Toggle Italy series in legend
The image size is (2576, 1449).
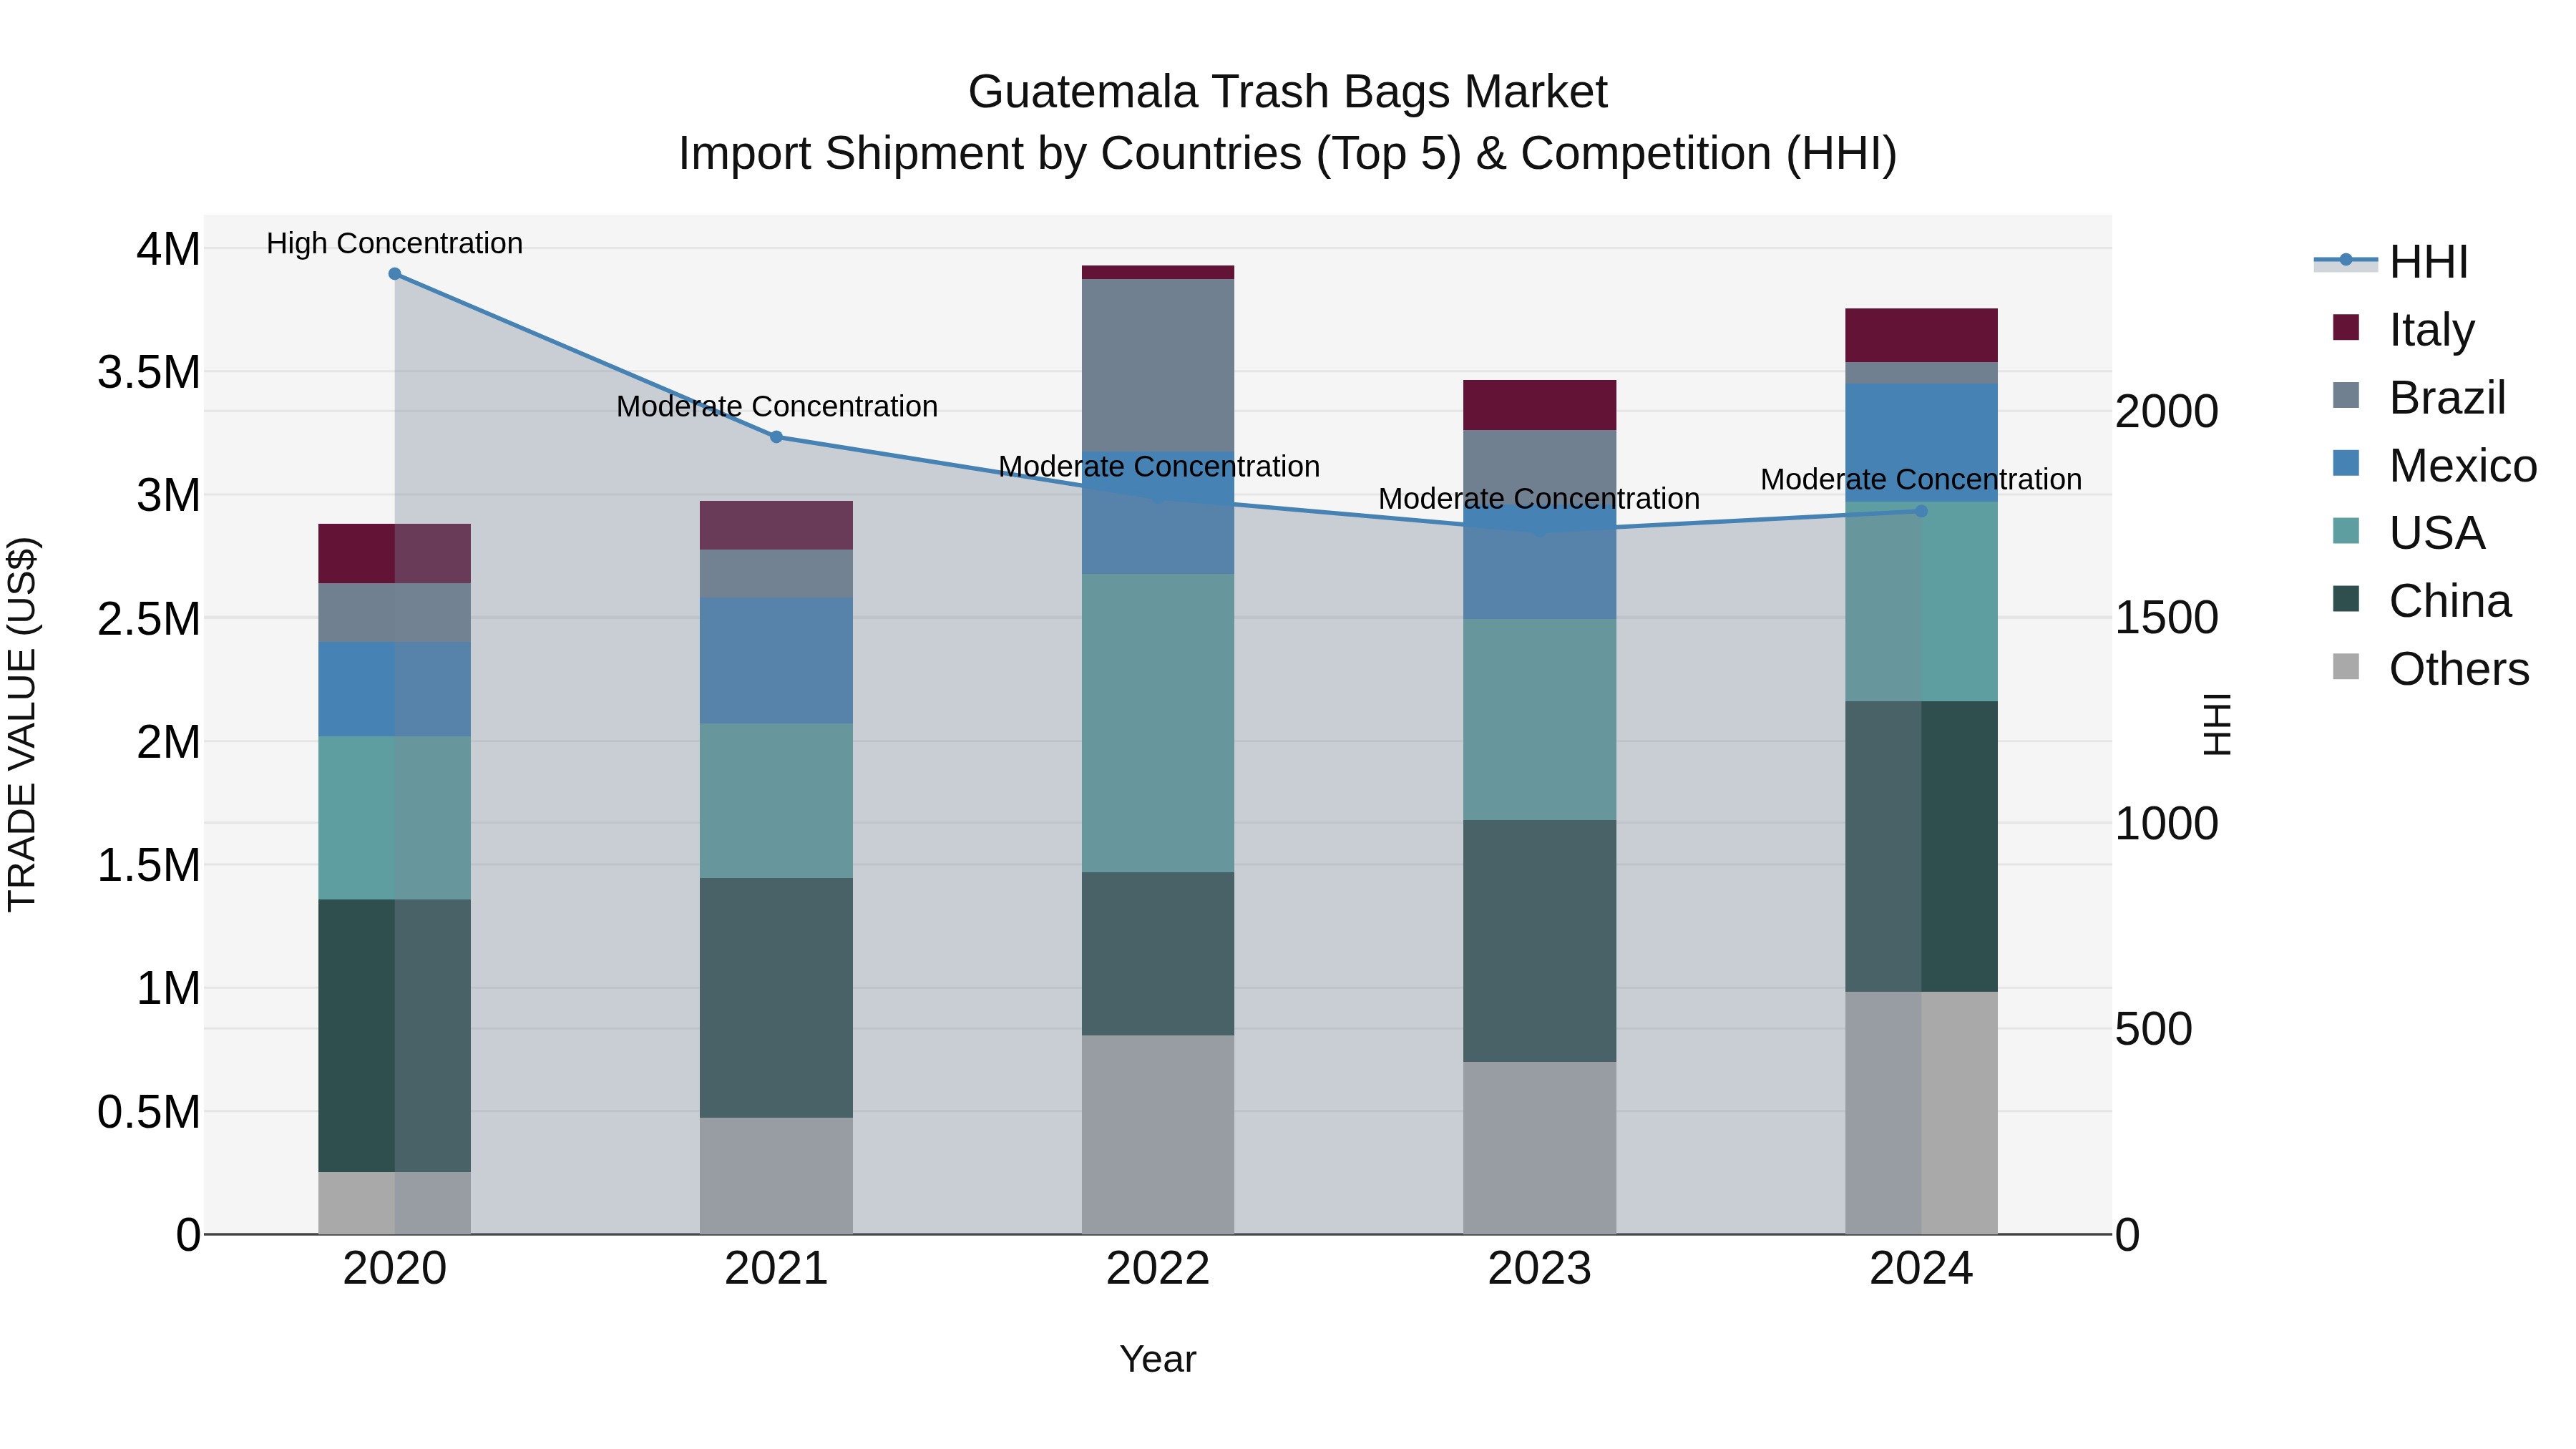[x=2403, y=329]
